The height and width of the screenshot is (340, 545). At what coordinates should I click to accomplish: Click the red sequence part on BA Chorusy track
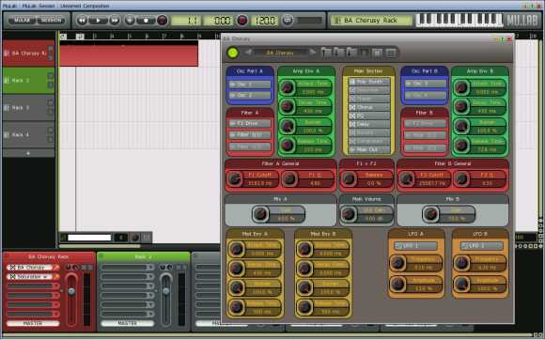click(129, 55)
